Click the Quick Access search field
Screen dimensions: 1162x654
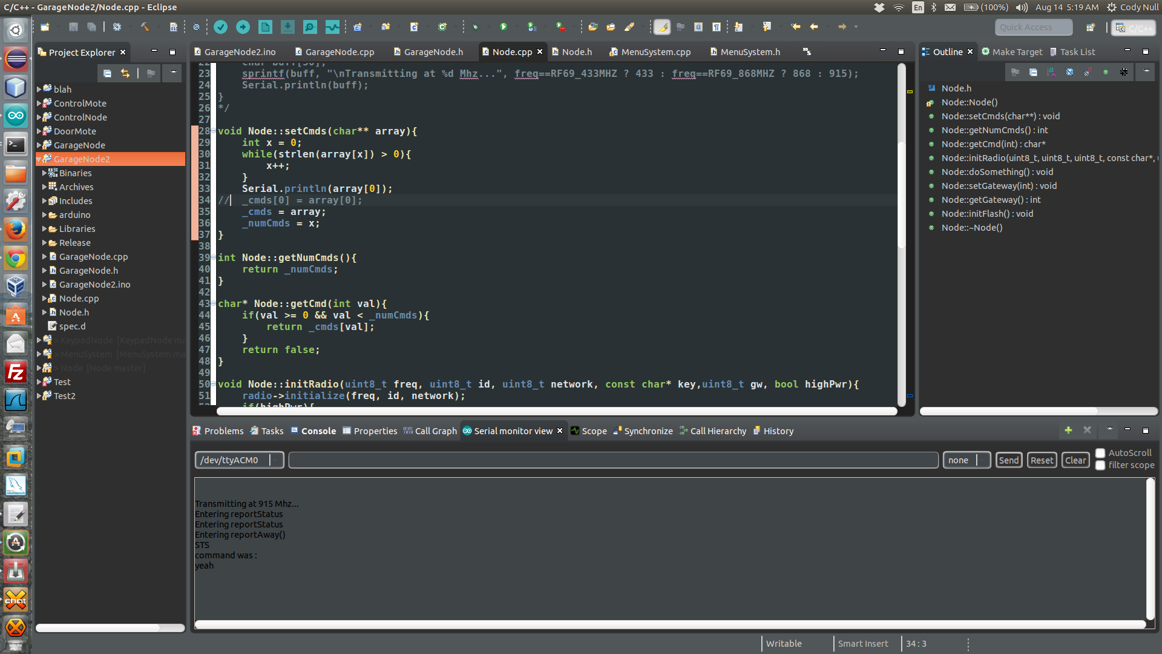pos(1034,27)
